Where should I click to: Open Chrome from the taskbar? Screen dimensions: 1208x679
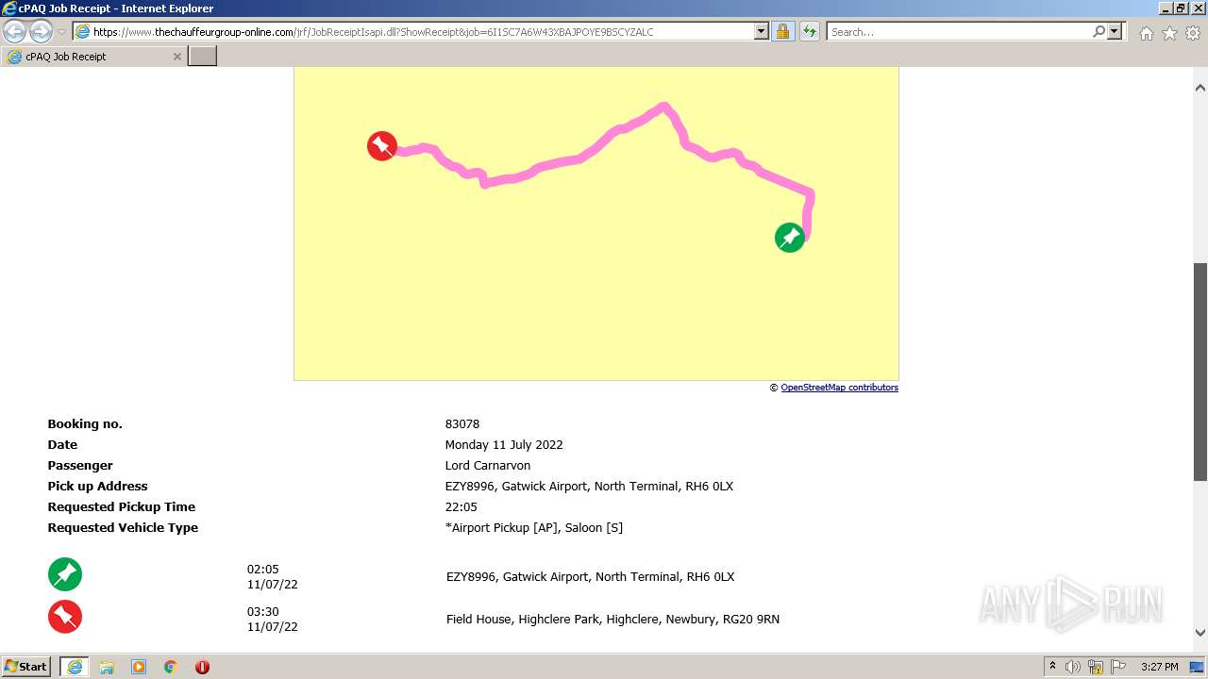[171, 667]
